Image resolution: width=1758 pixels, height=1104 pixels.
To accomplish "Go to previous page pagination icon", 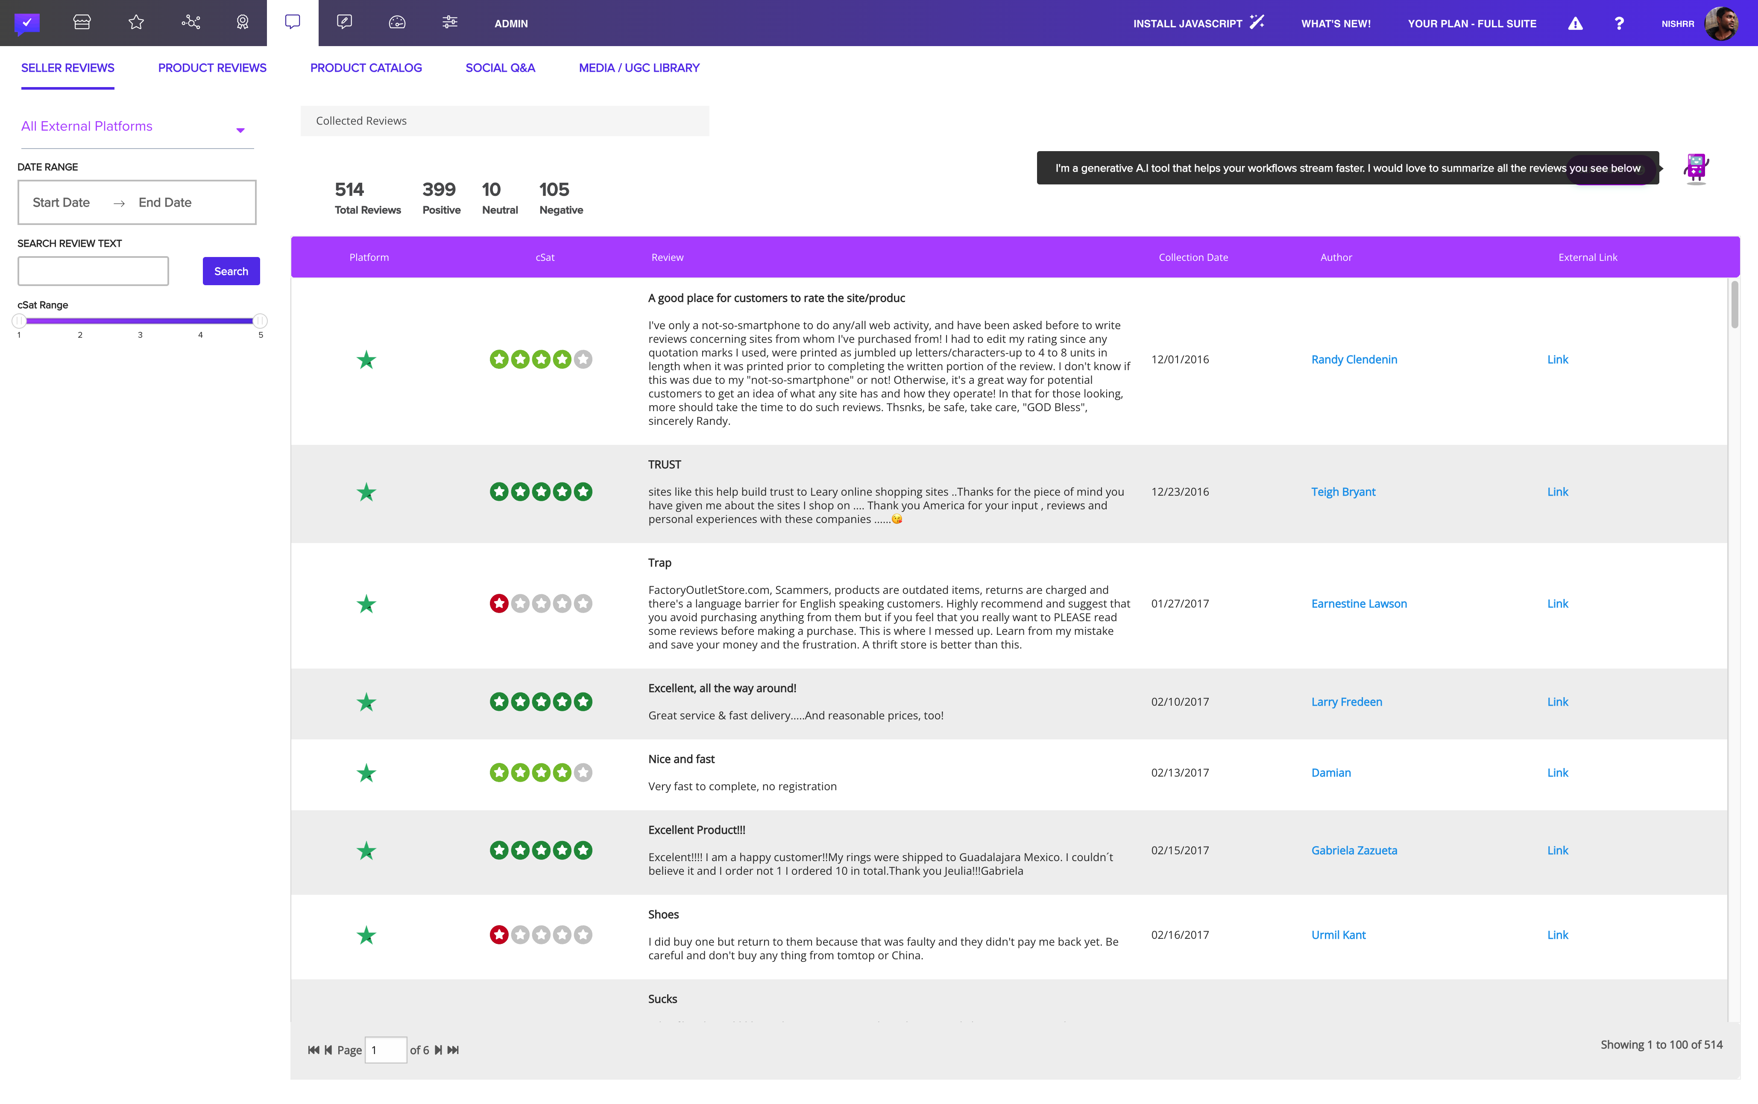I will point(328,1050).
